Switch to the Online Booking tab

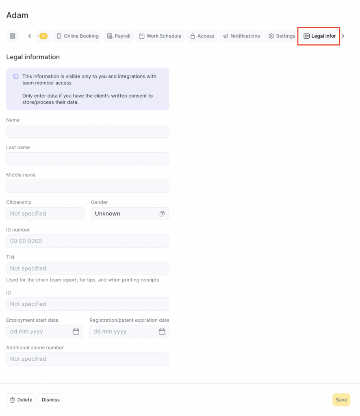pyautogui.click(x=77, y=36)
